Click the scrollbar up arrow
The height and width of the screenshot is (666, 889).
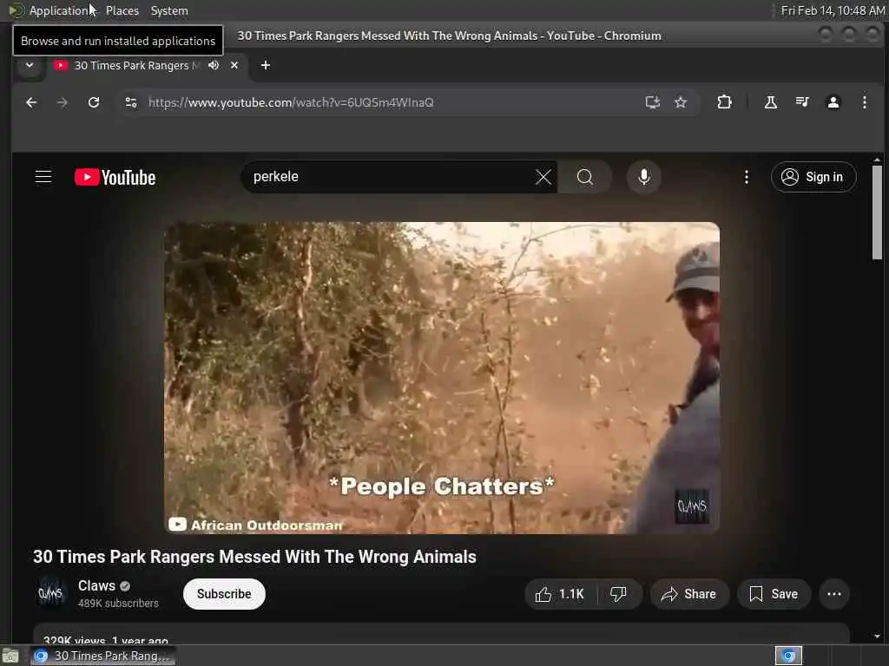coord(877,160)
